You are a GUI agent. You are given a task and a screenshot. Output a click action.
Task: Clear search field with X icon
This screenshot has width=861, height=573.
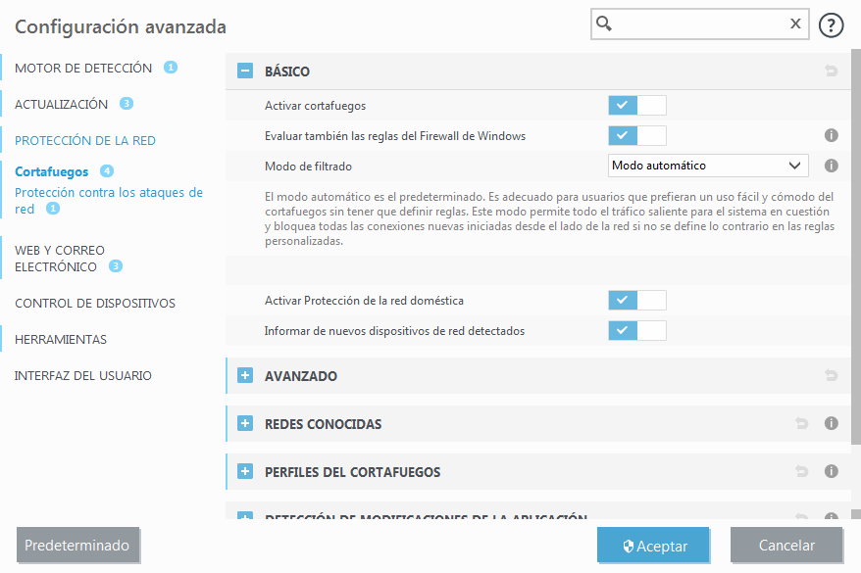click(795, 24)
